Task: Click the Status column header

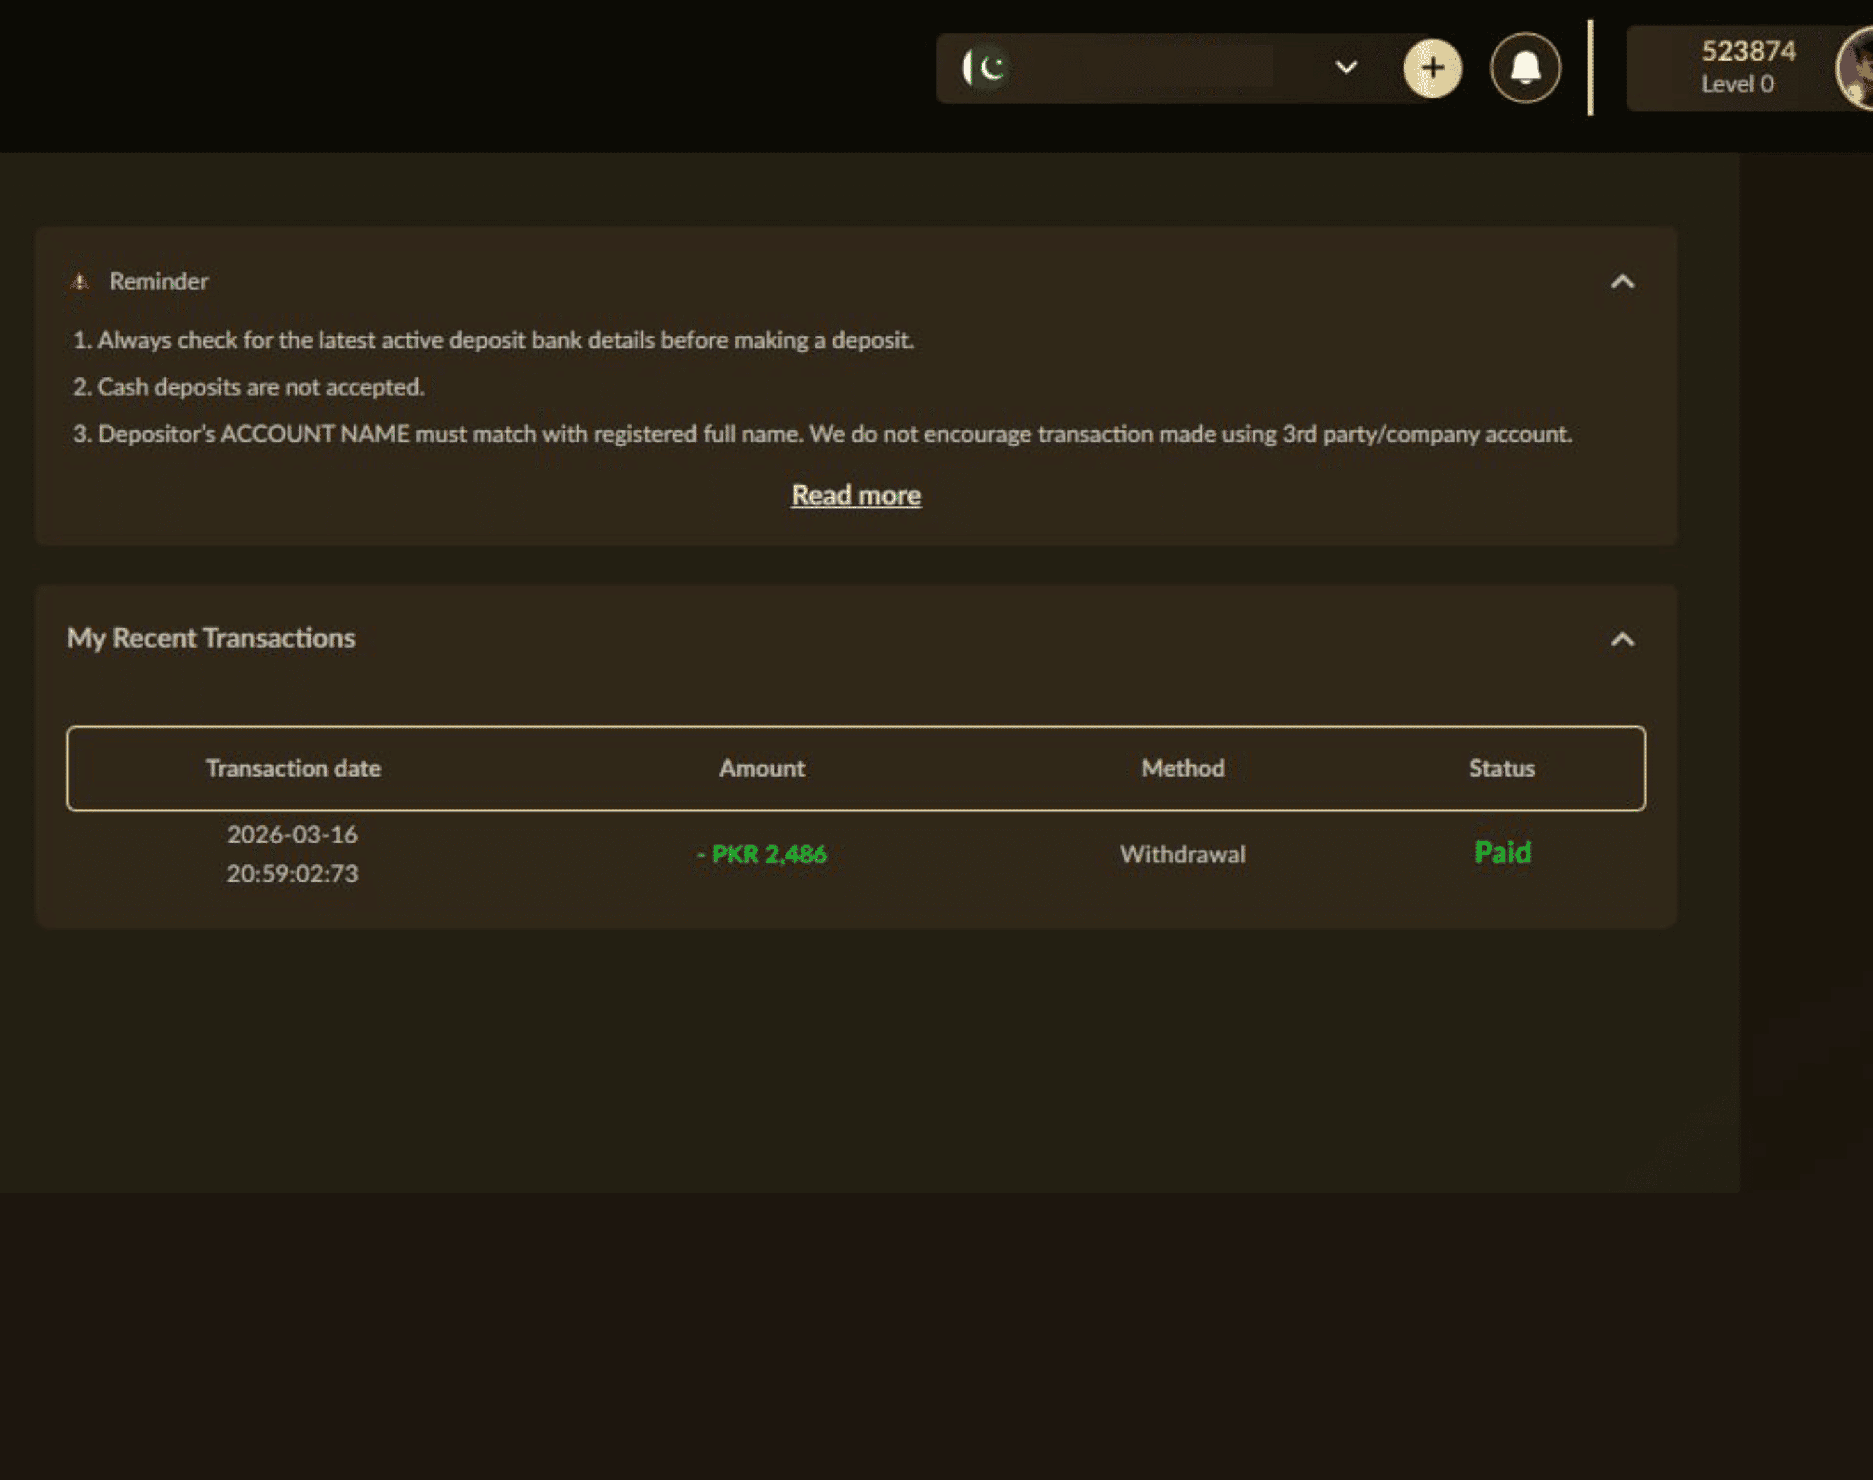Action: (x=1501, y=768)
